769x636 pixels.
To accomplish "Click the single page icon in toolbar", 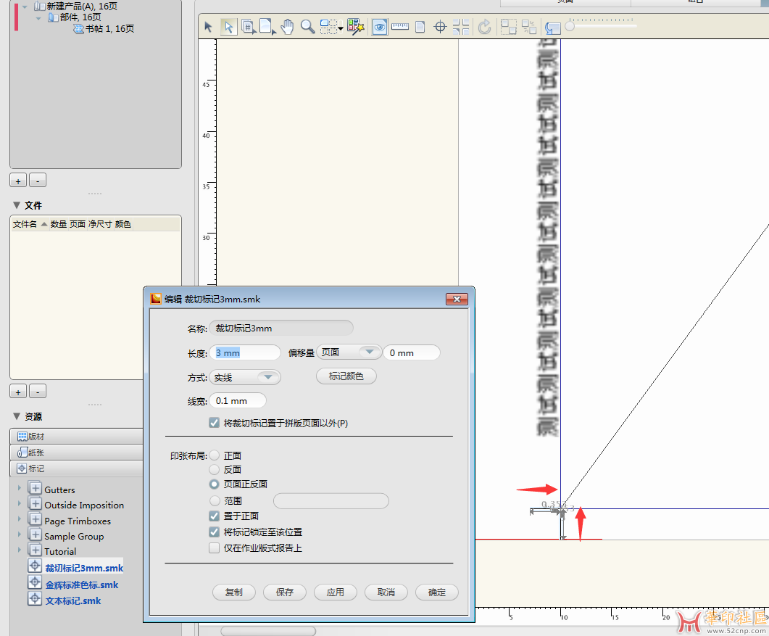I will tap(420, 27).
